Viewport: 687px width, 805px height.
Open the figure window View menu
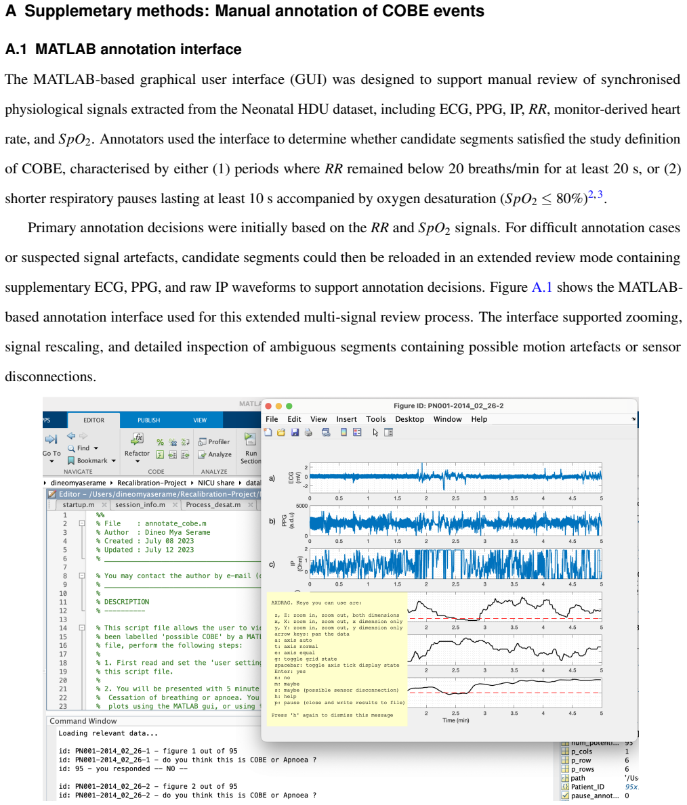pos(318,419)
